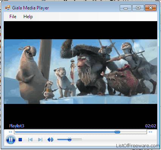Click the Playlist3 label
This screenshot has height=150, width=161.
pyautogui.click(x=17, y=126)
